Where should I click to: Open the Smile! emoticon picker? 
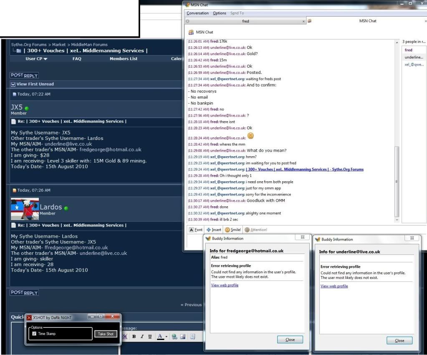click(x=233, y=230)
